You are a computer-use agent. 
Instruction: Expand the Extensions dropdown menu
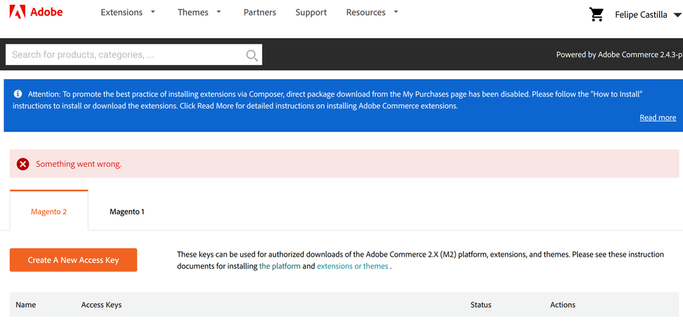pyautogui.click(x=128, y=12)
